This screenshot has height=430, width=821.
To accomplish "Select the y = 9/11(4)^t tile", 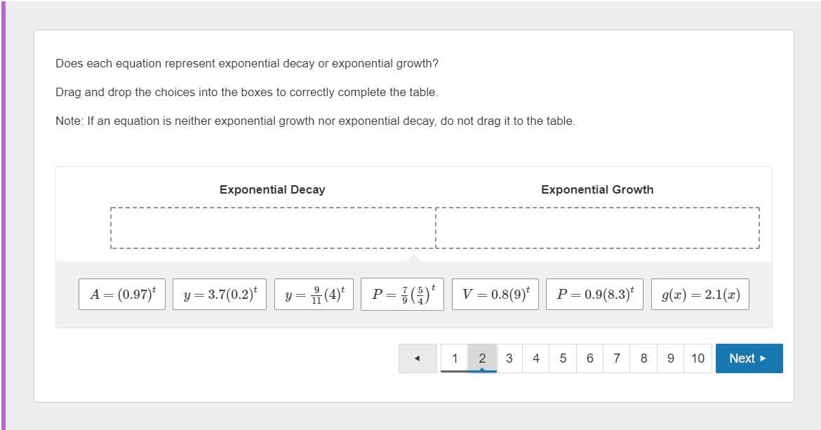I will coord(314,294).
